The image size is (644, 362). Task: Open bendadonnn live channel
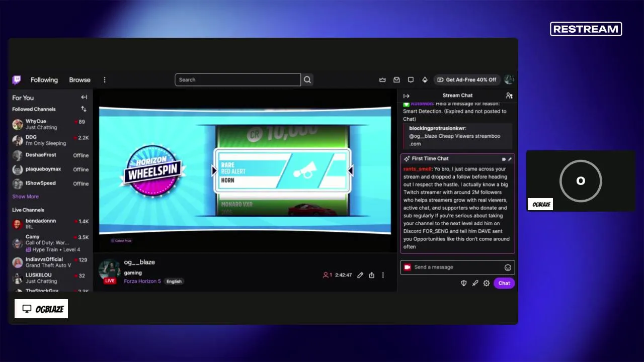(50, 224)
